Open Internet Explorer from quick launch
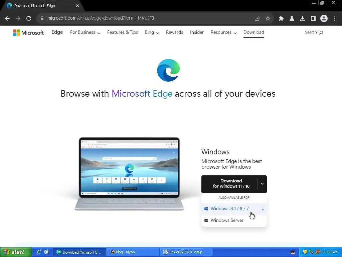342x257 pixels. click(x=39, y=252)
